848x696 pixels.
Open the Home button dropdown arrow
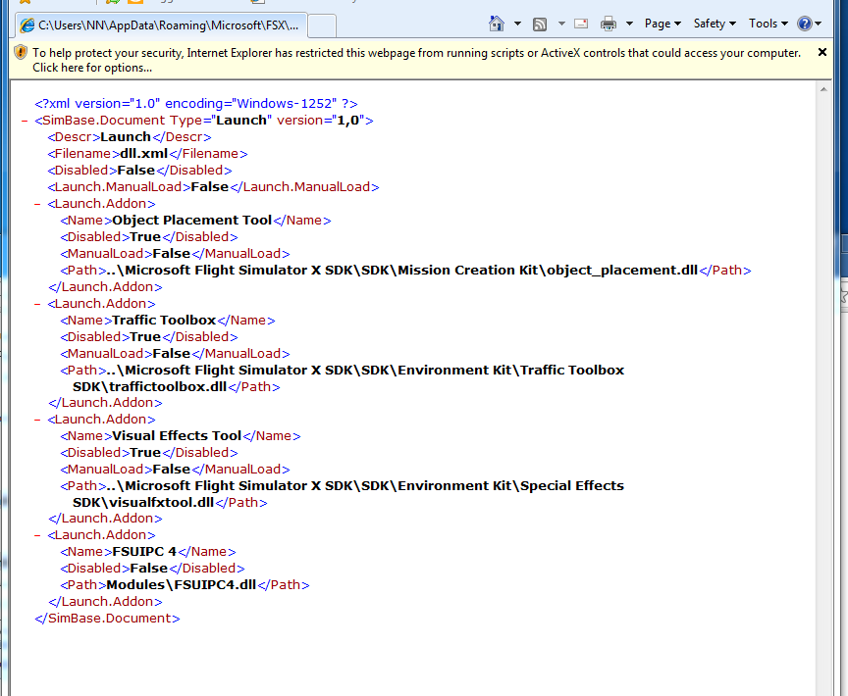tap(517, 24)
